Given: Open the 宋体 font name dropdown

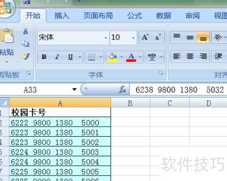Looking at the screenshot, I should (x=106, y=38).
